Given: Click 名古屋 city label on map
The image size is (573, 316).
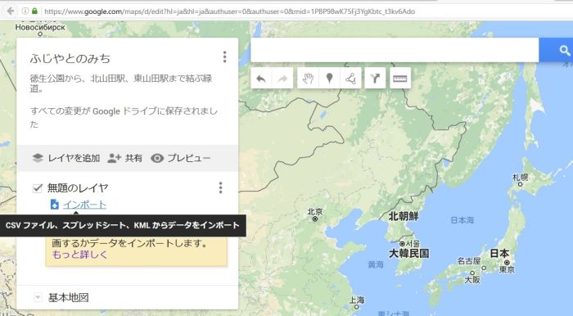Looking at the screenshot, I should click(469, 261).
